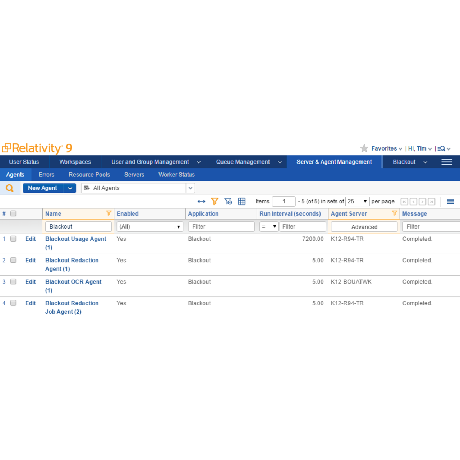
Task: Open the Enabled (All) filter dropdown
Action: pyautogui.click(x=149, y=227)
